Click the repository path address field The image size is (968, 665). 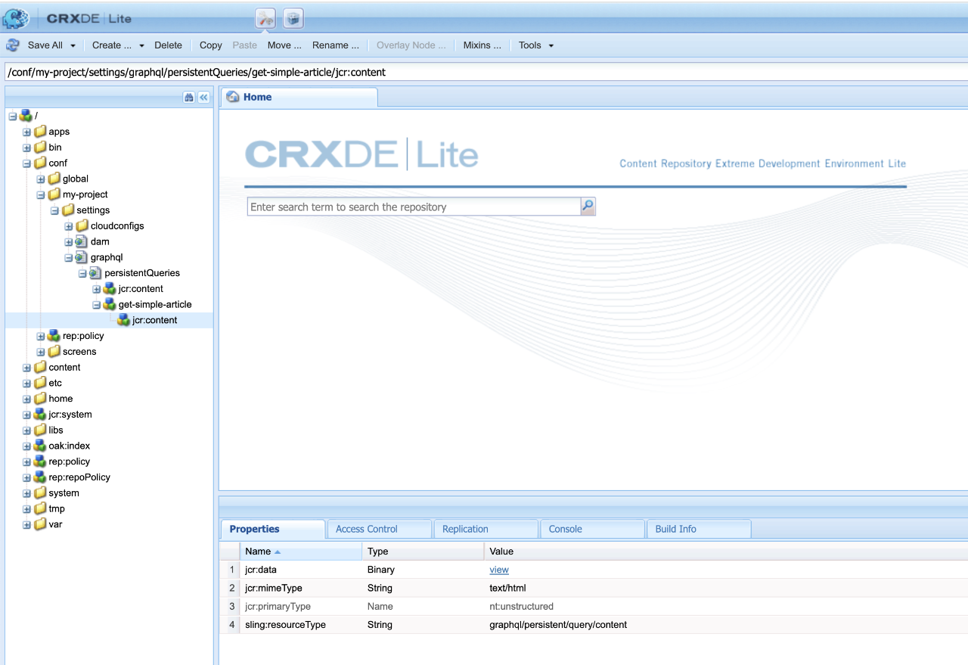pos(486,72)
